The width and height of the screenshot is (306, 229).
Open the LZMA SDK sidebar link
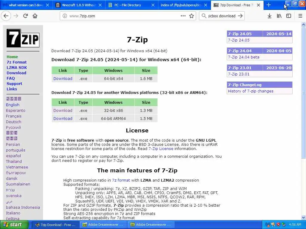pyautogui.click(x=17, y=68)
